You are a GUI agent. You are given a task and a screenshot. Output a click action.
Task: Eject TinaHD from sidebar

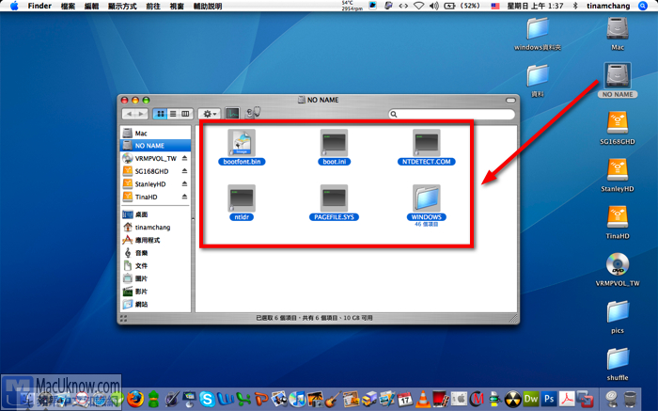[184, 196]
